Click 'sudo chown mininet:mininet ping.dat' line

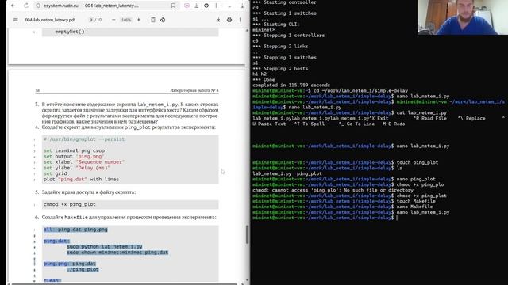point(117,252)
